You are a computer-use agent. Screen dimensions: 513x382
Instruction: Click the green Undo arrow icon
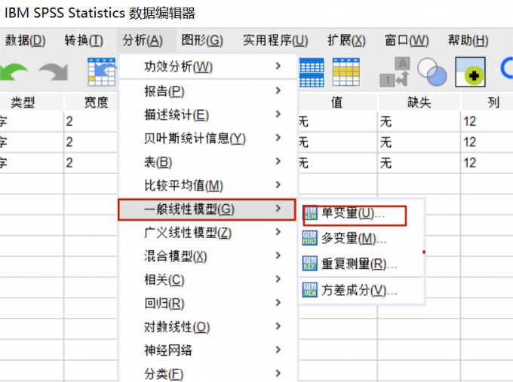pos(13,72)
